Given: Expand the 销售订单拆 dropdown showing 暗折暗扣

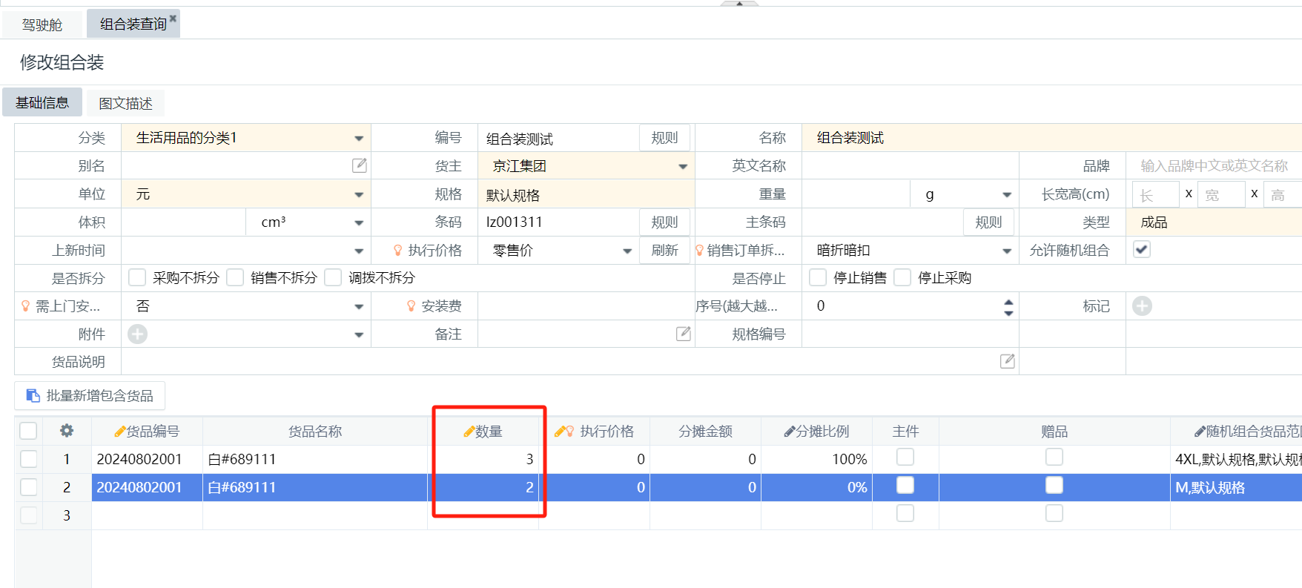Looking at the screenshot, I should click(x=1006, y=251).
